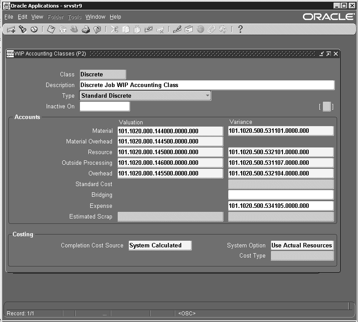Image resolution: width=358 pixels, height=322 pixels.
Task: Click the Translations globe icon
Action: 200,29
